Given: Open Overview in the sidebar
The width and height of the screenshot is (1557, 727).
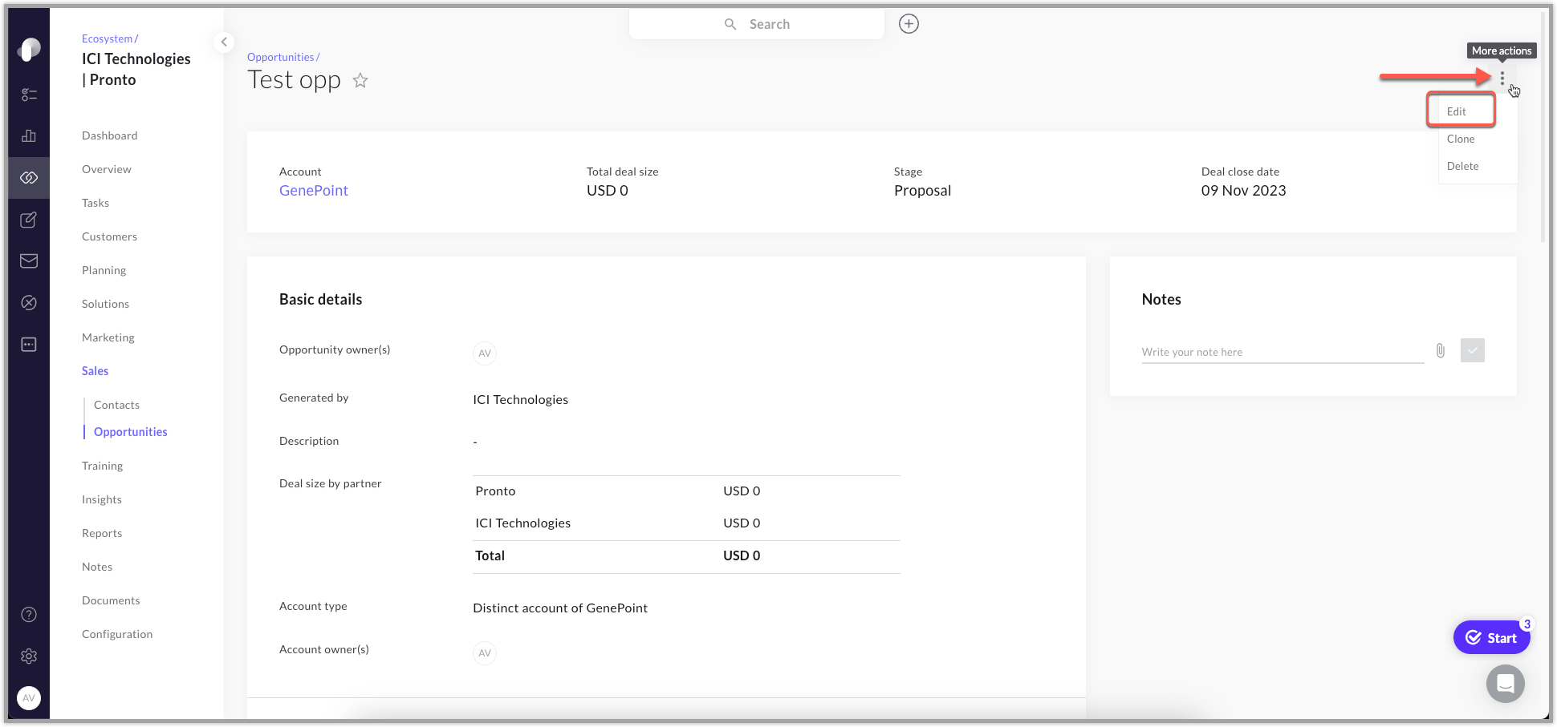Looking at the screenshot, I should pos(107,169).
